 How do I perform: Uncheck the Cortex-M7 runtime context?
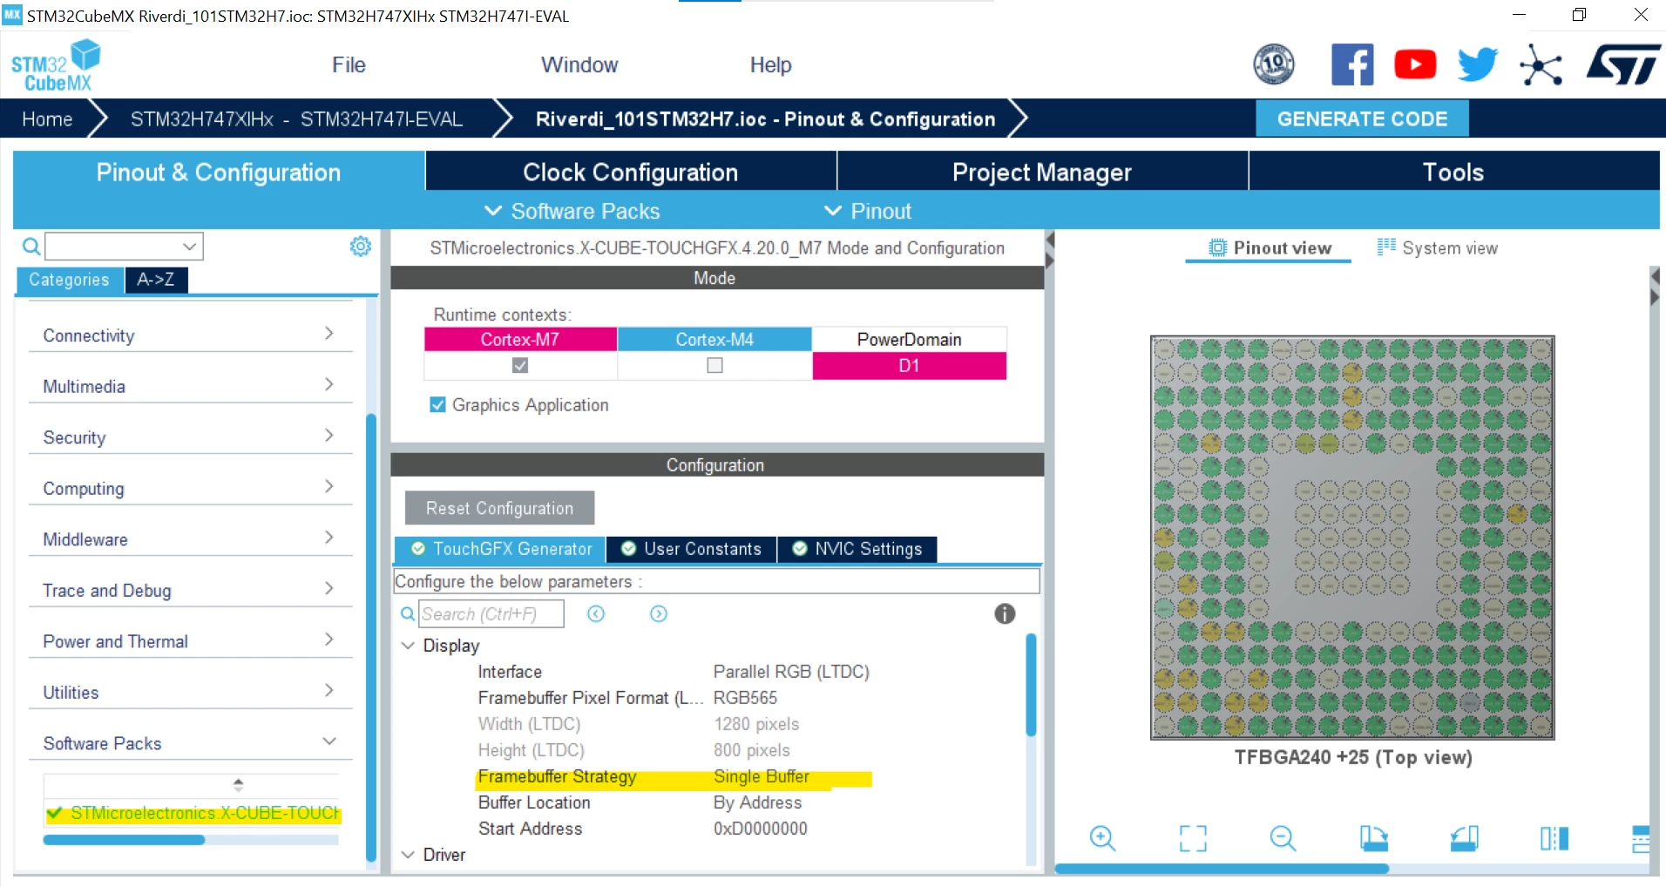pyautogui.click(x=520, y=365)
